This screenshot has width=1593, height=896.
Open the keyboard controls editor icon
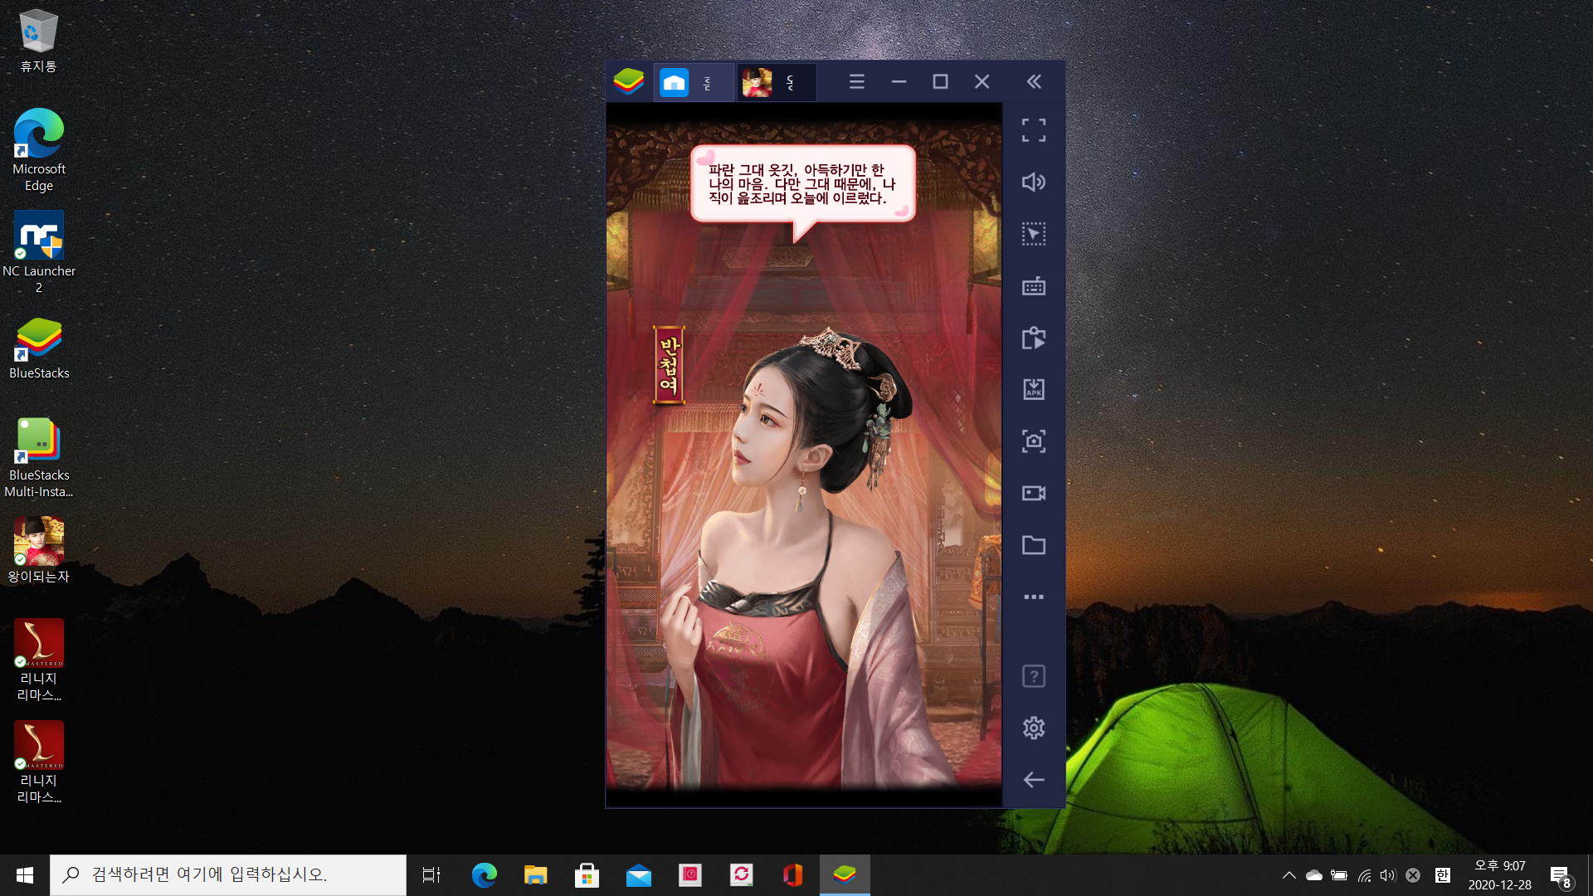pyautogui.click(x=1033, y=286)
